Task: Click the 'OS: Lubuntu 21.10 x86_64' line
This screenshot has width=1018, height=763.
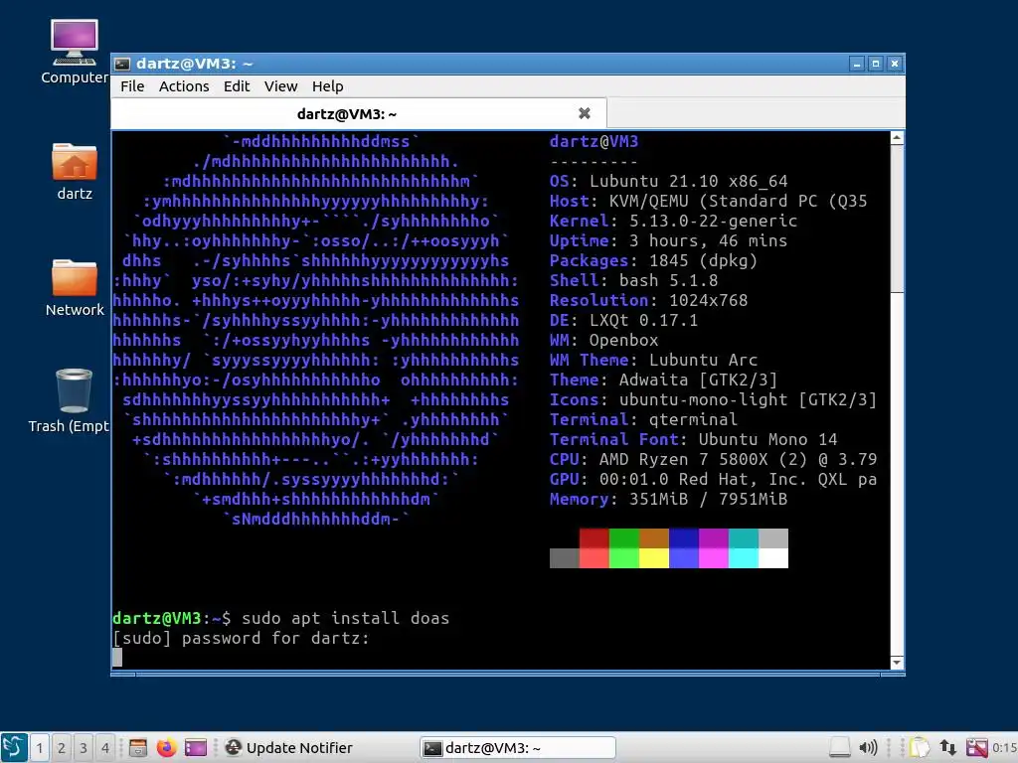Action: [x=669, y=181]
